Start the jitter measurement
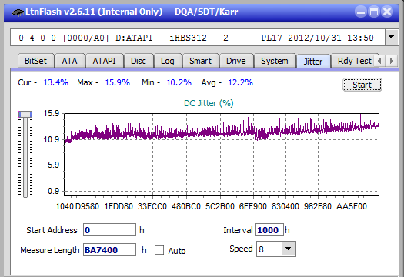Viewport: 404px width, 277px height. click(362, 85)
